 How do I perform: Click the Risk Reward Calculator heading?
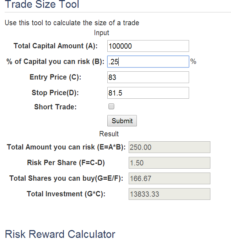pyautogui.click(x=60, y=234)
